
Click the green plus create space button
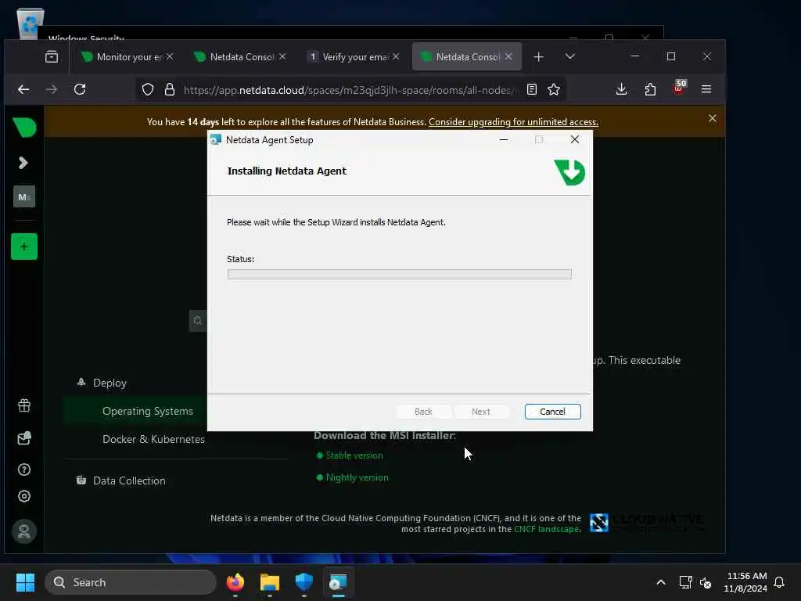click(24, 247)
